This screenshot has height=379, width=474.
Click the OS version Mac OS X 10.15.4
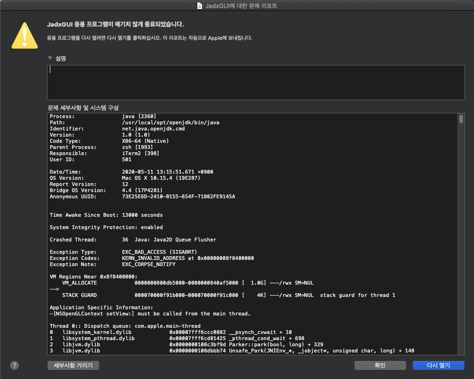click(x=161, y=178)
